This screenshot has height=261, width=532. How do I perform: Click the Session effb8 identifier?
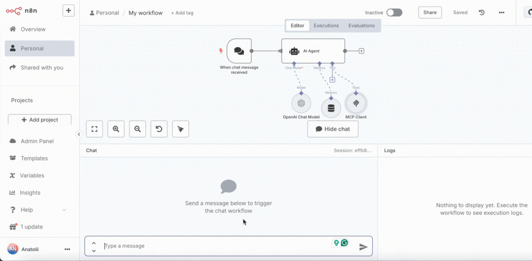pyautogui.click(x=352, y=150)
